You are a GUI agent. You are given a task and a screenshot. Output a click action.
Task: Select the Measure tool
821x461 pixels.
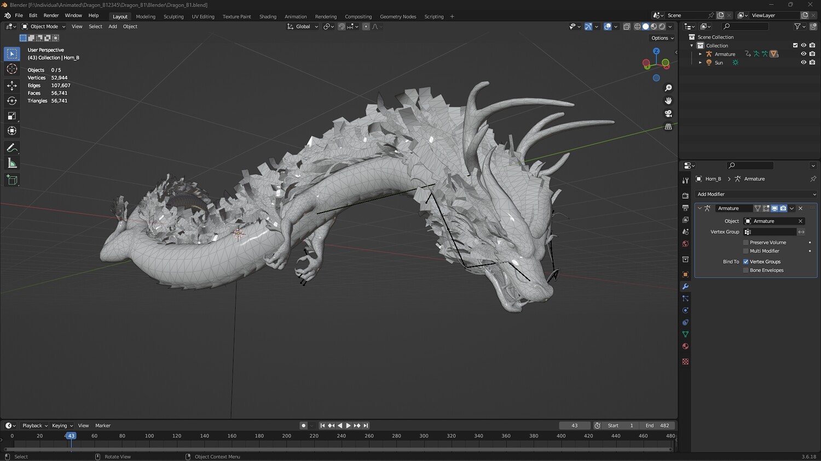tap(12, 163)
